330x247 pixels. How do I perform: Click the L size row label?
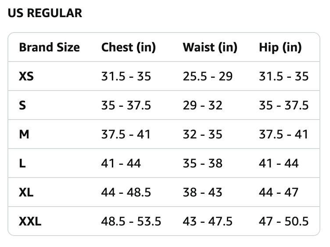[x=22, y=163]
